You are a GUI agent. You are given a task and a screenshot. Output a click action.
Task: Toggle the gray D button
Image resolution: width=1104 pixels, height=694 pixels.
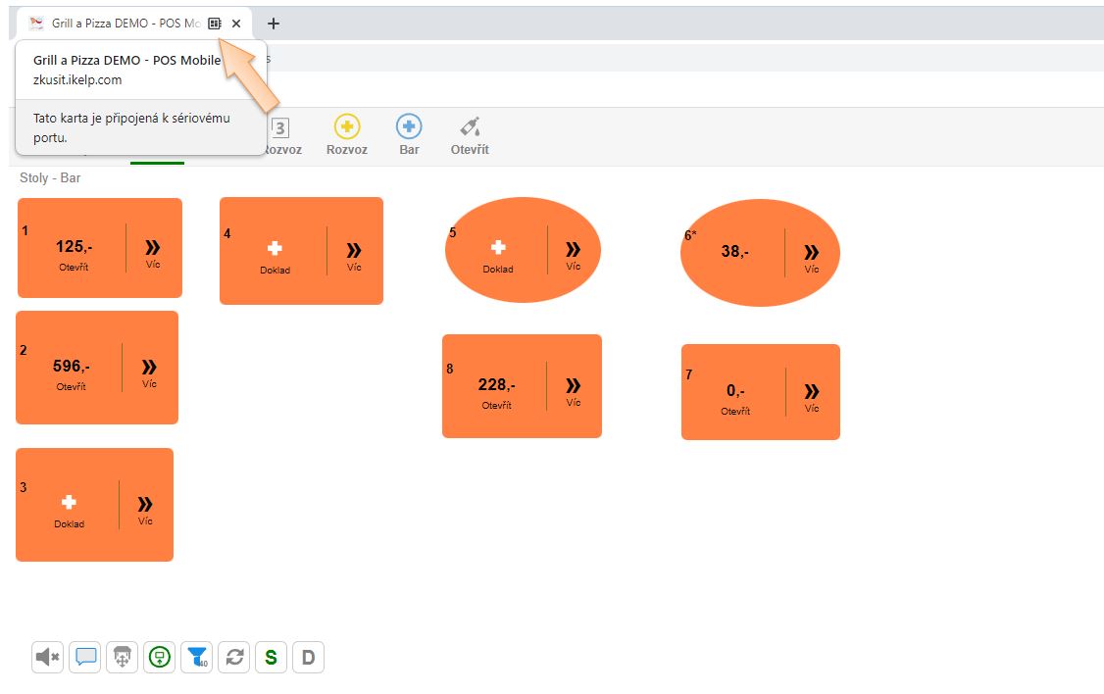coord(308,657)
